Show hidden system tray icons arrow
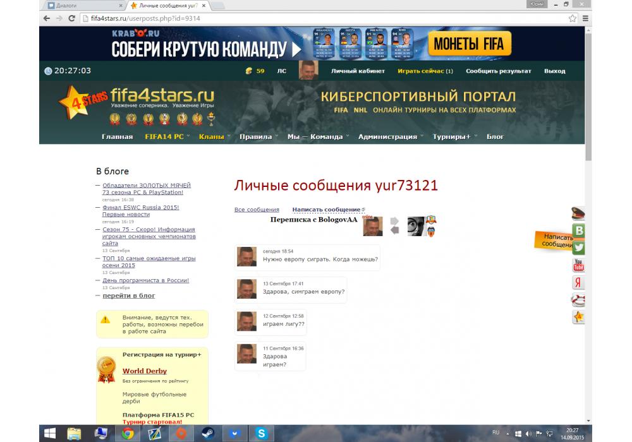 click(508, 434)
